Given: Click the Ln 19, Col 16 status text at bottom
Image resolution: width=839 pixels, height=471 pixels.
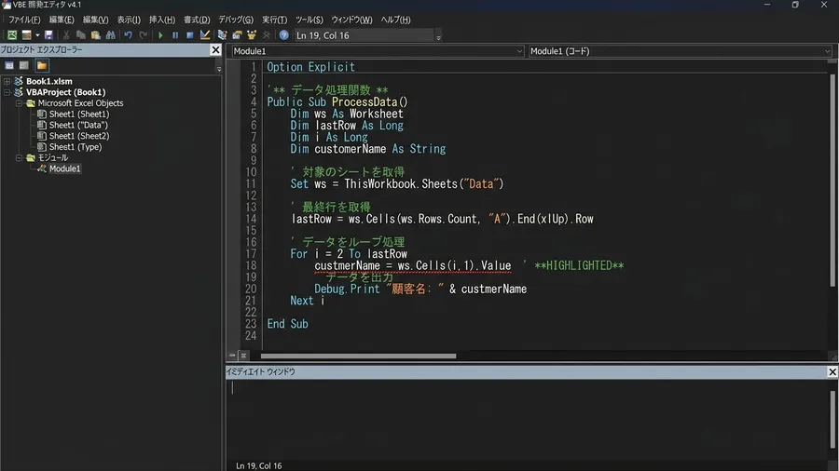Looking at the screenshot, I should (258, 465).
